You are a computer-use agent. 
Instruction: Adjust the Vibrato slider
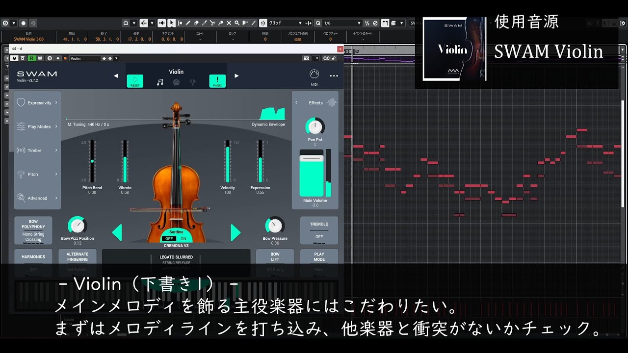click(125, 161)
